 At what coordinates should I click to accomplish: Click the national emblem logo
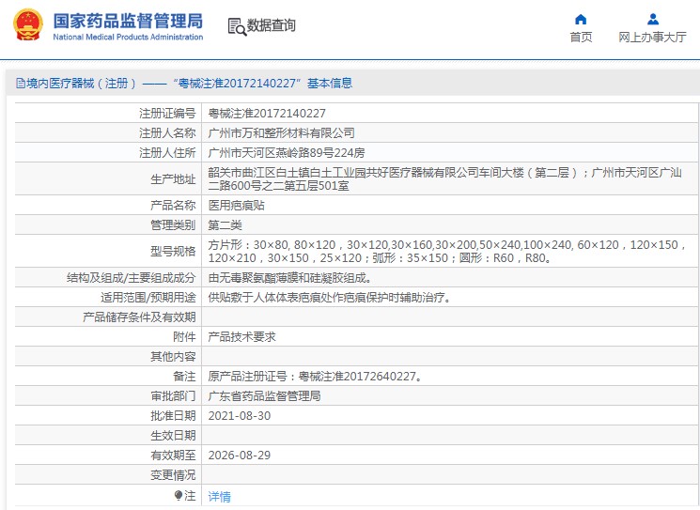coord(28,25)
